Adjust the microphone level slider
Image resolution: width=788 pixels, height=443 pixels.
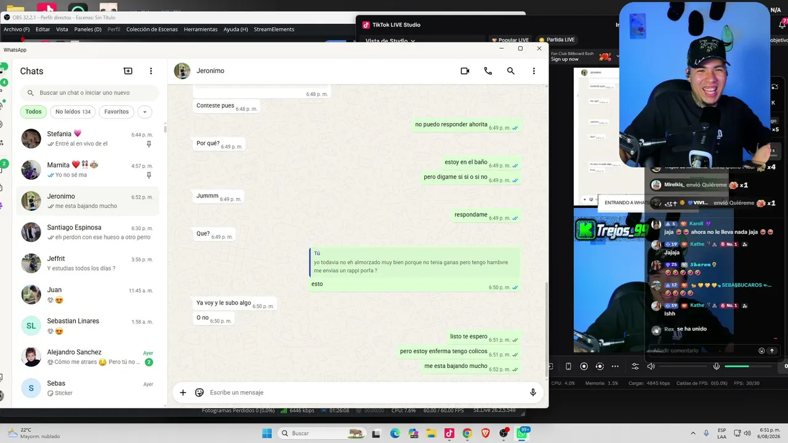(748, 367)
